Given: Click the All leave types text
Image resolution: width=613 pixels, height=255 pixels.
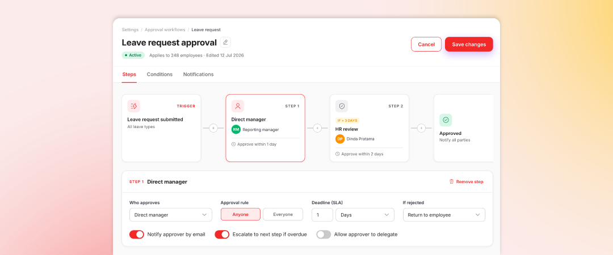Looking at the screenshot, I should (141, 126).
